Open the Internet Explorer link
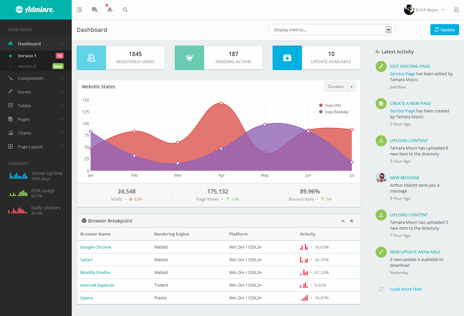464x316 pixels. point(97,285)
